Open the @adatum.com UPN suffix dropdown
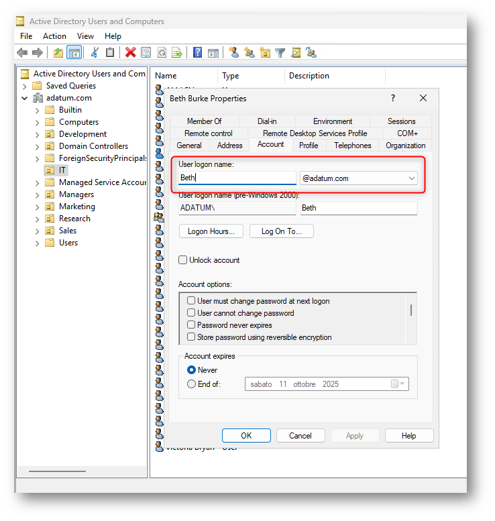 tap(412, 178)
